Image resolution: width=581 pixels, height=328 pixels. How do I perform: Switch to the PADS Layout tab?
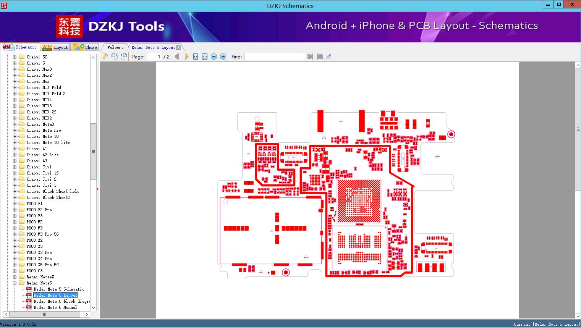(x=55, y=47)
